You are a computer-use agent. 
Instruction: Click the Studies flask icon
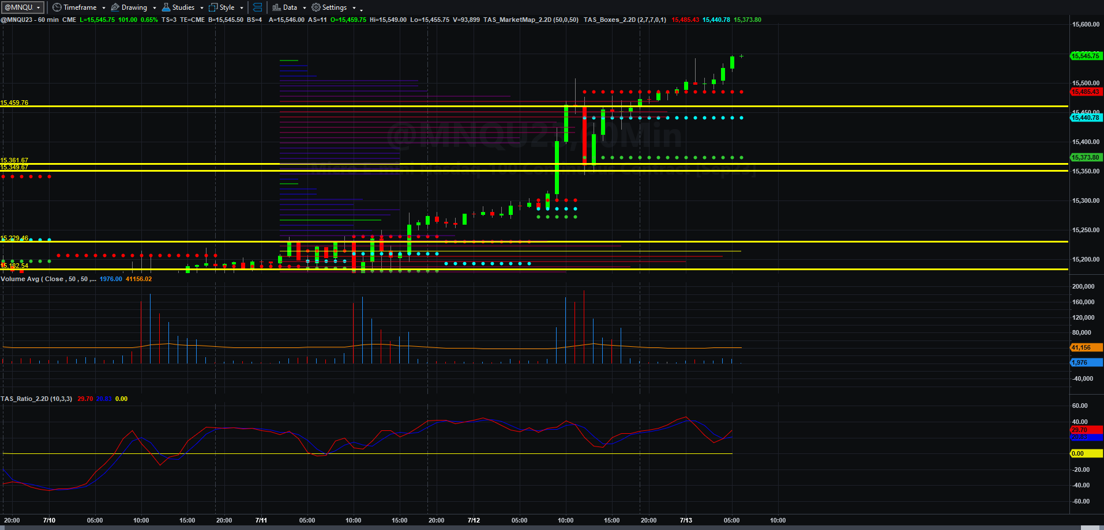coord(166,7)
